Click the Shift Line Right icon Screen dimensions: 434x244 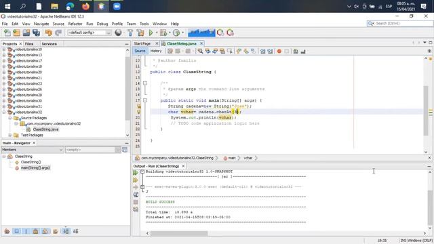[270, 52]
